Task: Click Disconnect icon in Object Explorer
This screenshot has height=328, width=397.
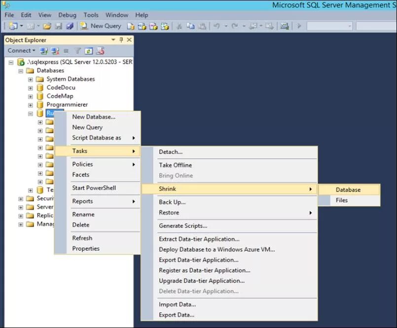Action: pyautogui.click(x=55, y=51)
